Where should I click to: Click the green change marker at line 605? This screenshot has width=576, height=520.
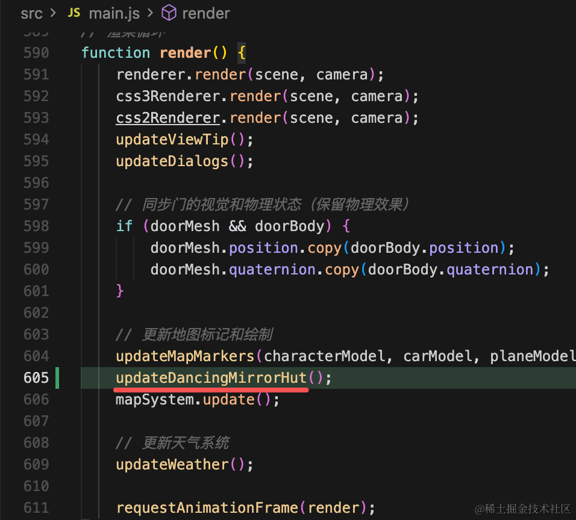click(57, 377)
